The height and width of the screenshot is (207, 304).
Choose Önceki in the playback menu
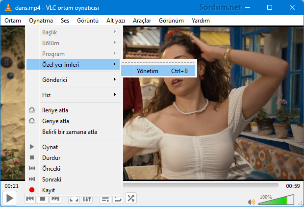[73, 169]
